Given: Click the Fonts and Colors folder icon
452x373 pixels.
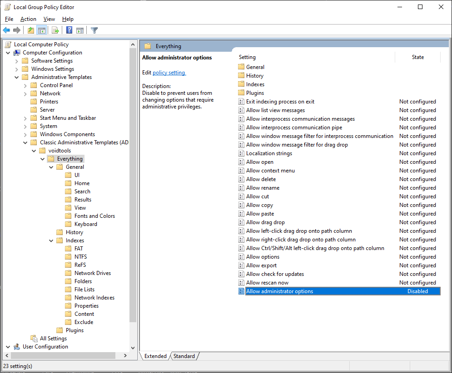Looking at the screenshot, I should coord(68,216).
